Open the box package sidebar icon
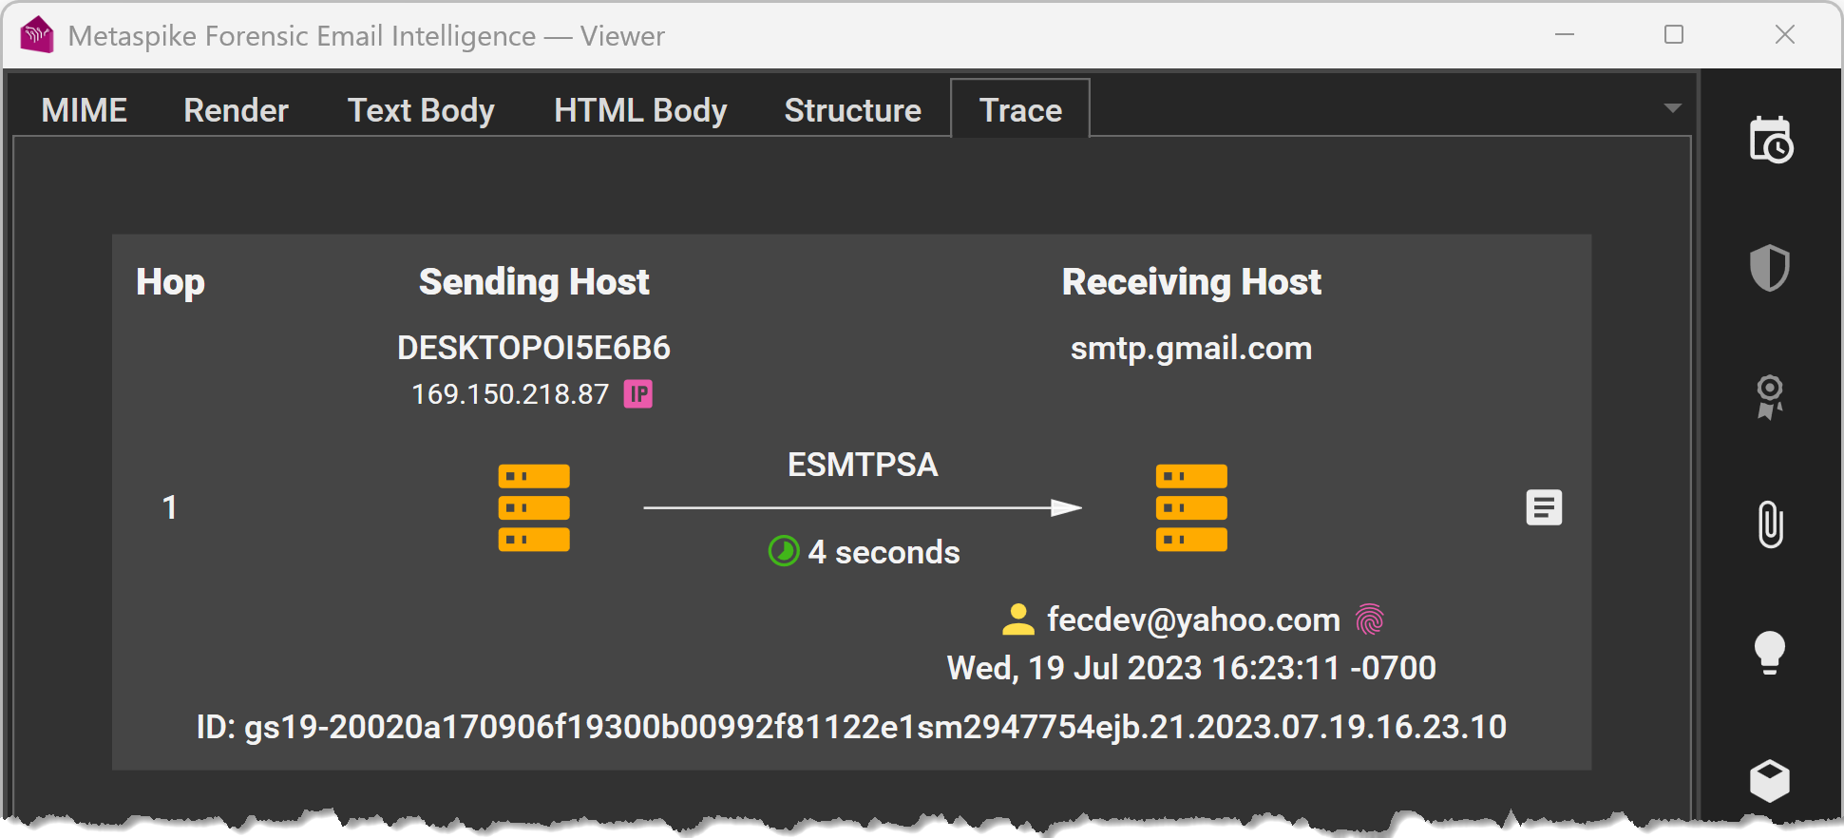The image size is (1844, 838). (1770, 781)
